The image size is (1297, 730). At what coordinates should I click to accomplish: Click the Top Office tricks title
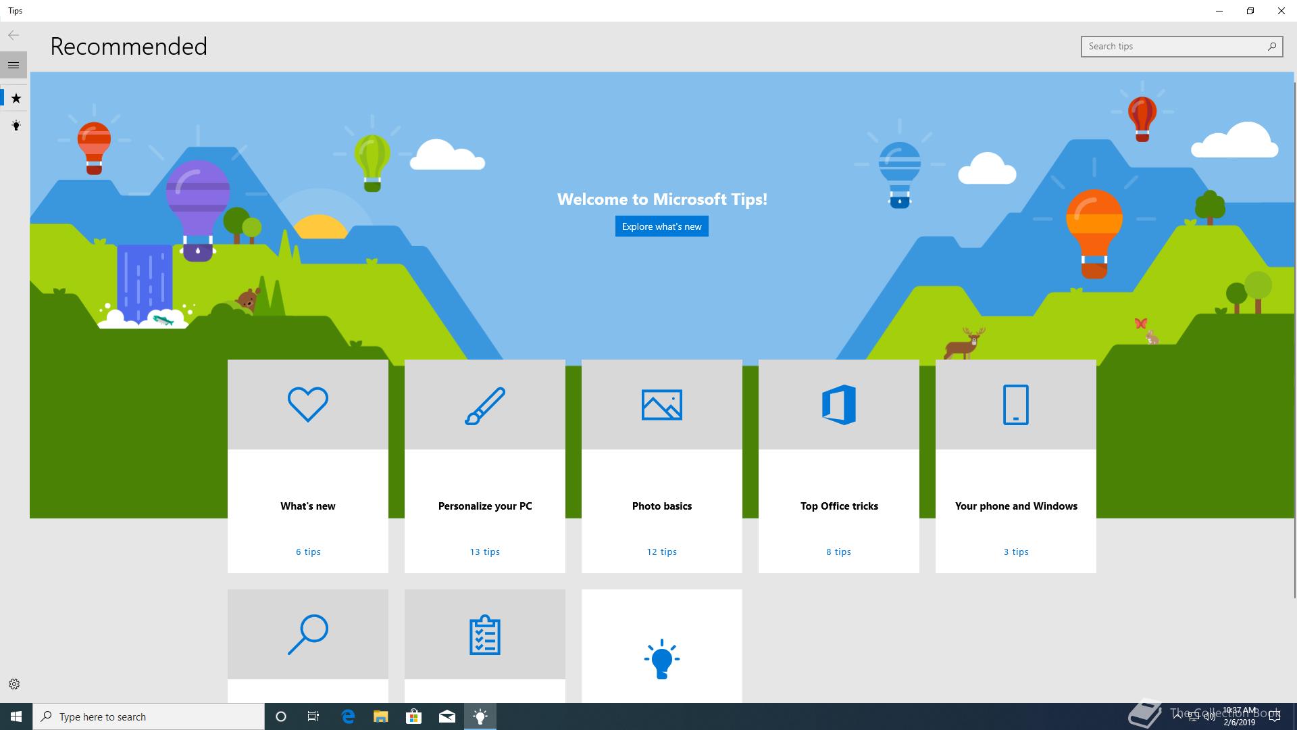[839, 506]
